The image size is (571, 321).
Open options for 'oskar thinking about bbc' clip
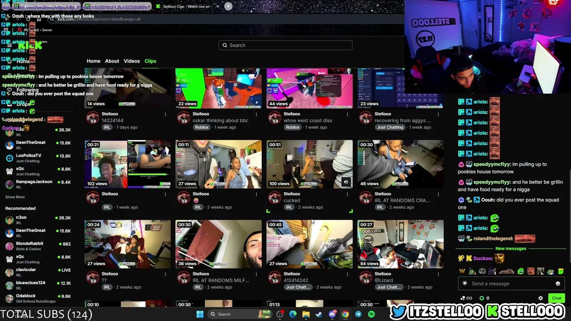(x=256, y=115)
